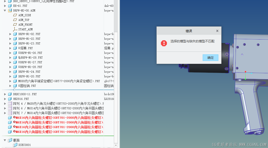
Task: Click the 塔簧.p model name cell
Action: click(x=109, y=48)
